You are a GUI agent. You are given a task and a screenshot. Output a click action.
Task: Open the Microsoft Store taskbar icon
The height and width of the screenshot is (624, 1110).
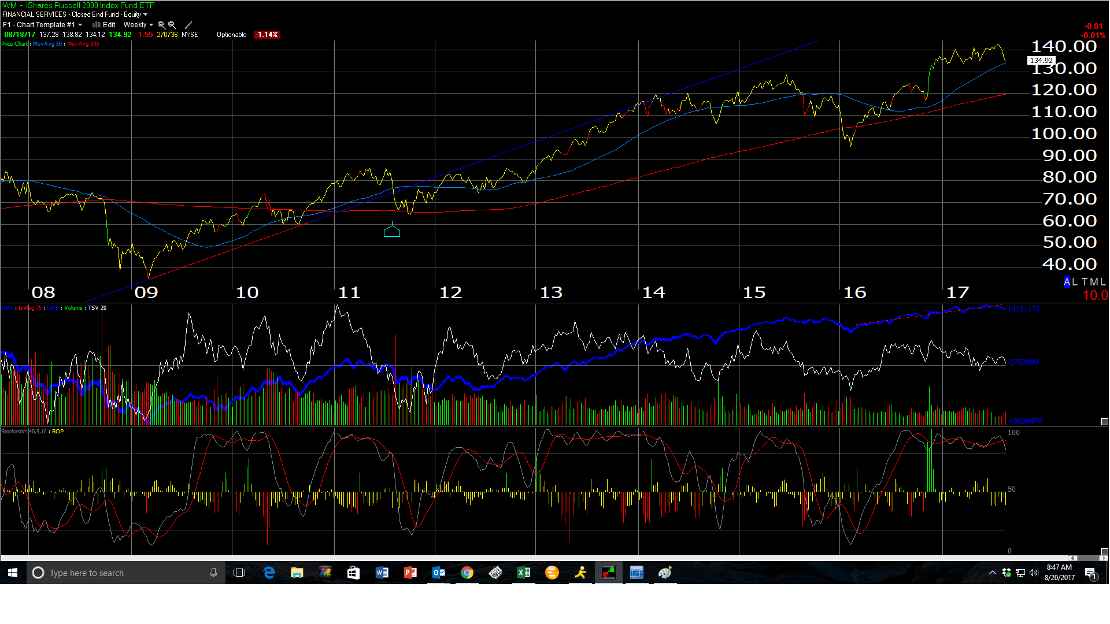pos(353,573)
